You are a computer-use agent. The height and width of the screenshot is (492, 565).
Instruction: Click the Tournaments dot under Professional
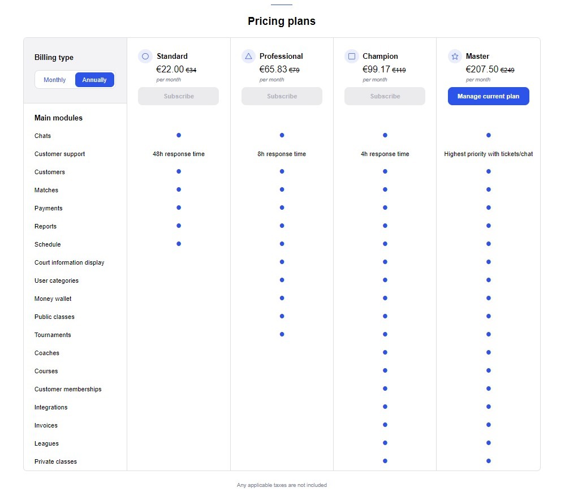click(x=282, y=334)
